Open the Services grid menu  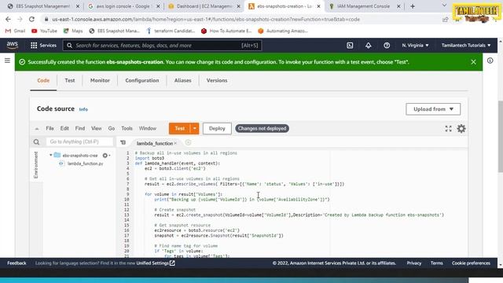coord(43,46)
